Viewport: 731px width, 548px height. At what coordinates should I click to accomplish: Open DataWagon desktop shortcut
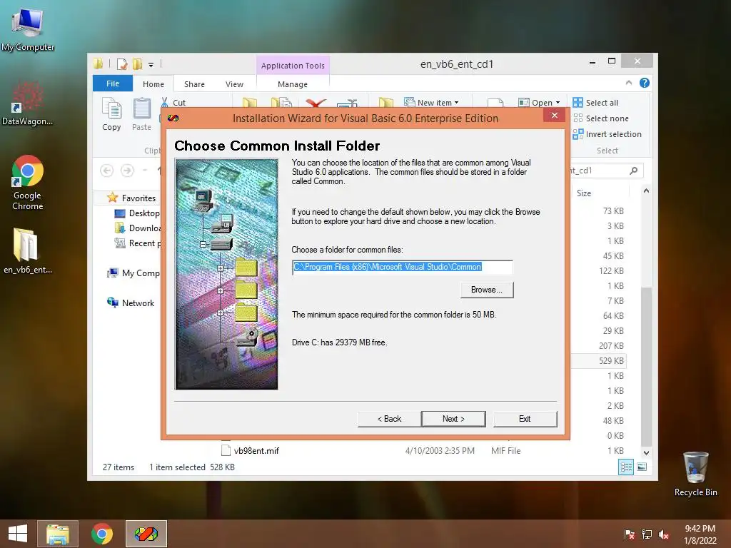28,103
